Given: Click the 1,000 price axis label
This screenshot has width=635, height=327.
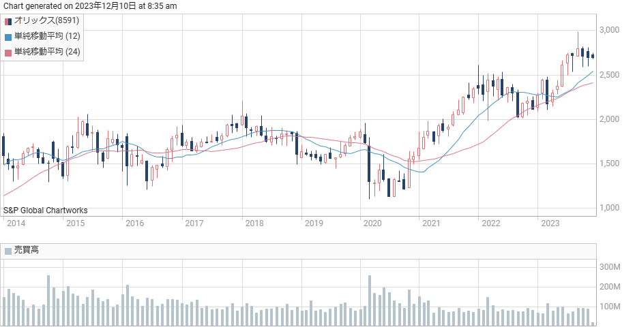Looking at the screenshot, I should click(609, 208).
